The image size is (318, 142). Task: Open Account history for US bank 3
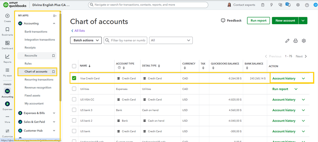click(x=284, y=110)
